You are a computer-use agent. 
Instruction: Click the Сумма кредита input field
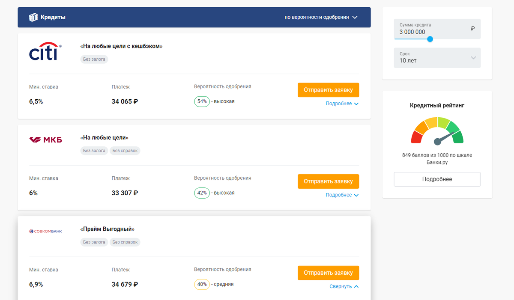(437, 29)
